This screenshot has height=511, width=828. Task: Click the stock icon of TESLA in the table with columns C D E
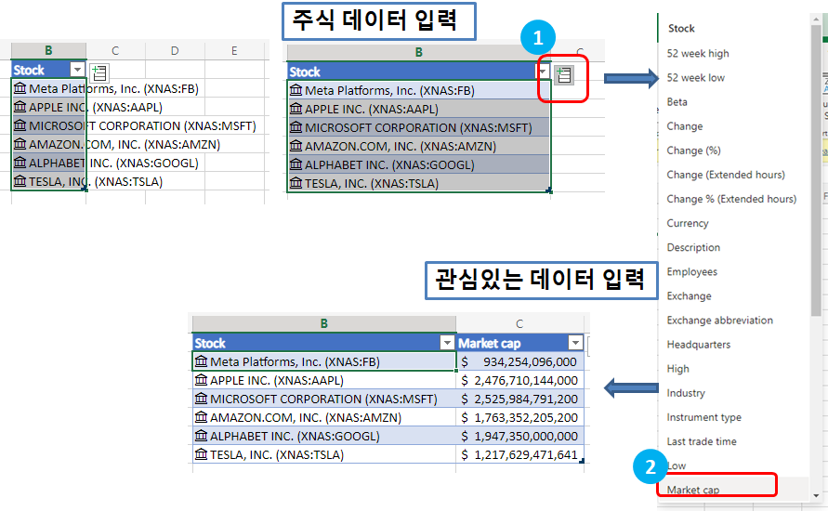pos(20,181)
